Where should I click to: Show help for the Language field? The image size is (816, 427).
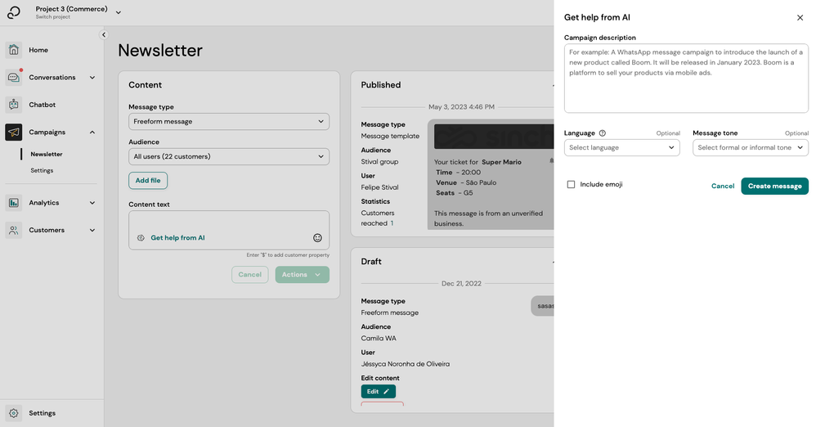pos(602,133)
